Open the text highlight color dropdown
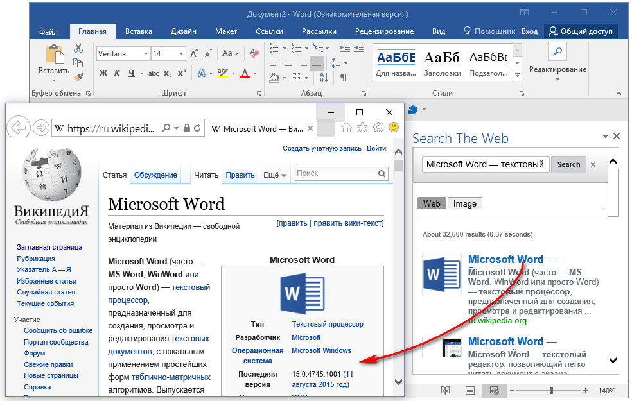 (233, 73)
